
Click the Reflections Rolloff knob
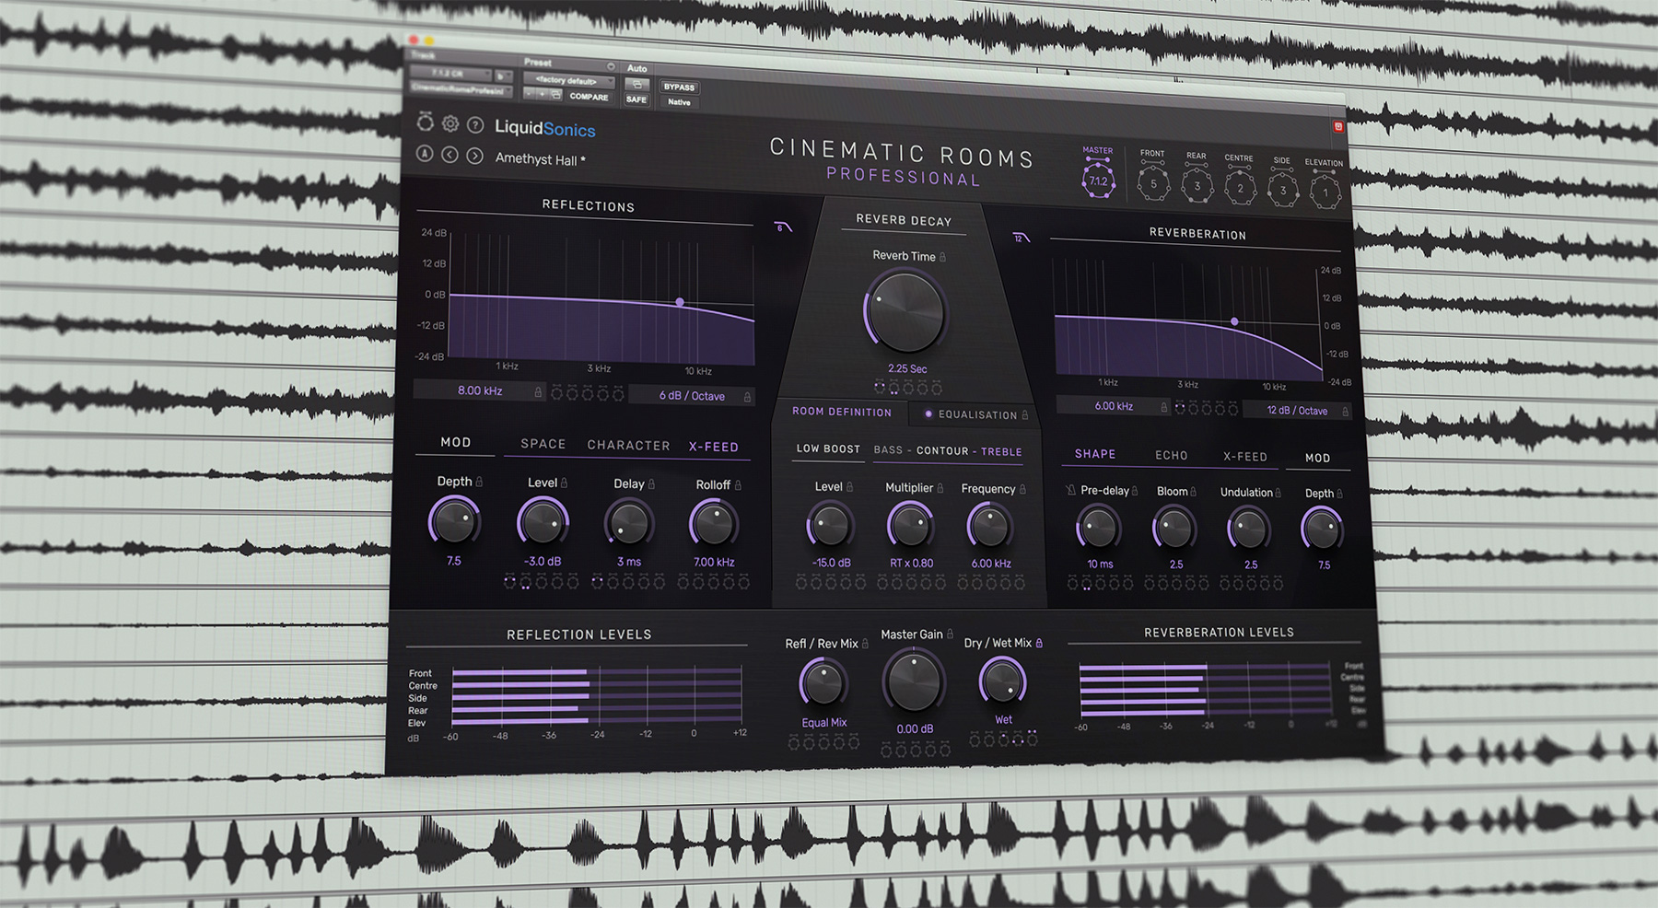(714, 524)
